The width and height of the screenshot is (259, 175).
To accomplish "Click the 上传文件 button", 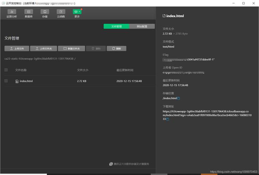I will point(17,49).
